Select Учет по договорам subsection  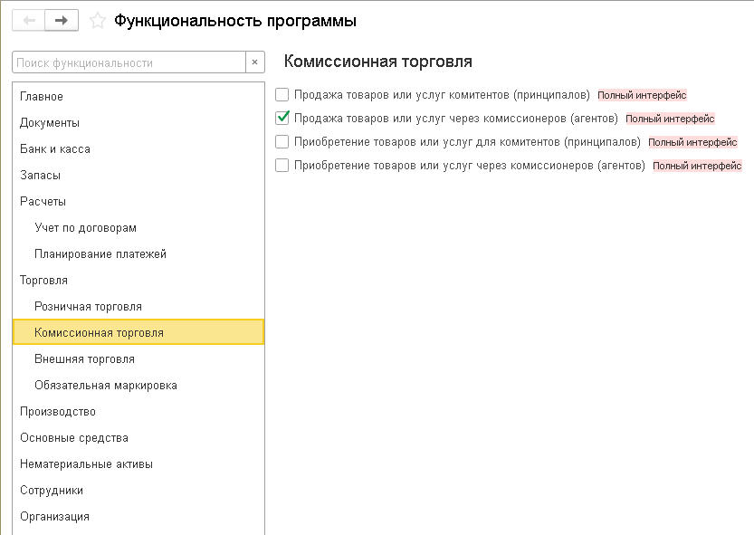[x=85, y=227]
